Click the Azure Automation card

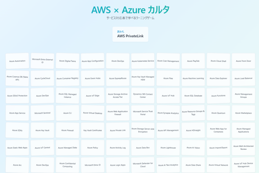click(18, 61)
